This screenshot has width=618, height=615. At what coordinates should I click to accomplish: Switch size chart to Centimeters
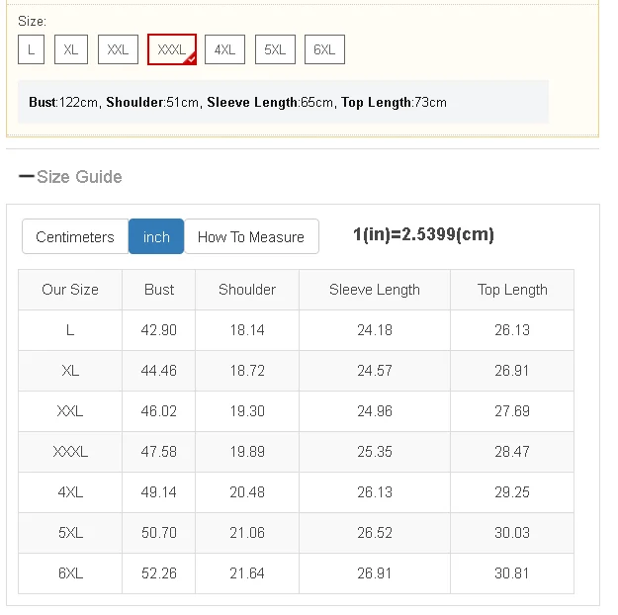(x=75, y=236)
